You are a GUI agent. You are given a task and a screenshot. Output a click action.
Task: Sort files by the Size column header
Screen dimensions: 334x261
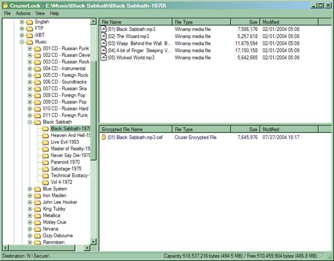pyautogui.click(x=245, y=22)
